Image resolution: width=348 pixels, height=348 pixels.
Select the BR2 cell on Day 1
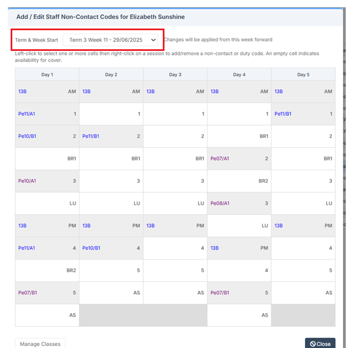pyautogui.click(x=47, y=270)
